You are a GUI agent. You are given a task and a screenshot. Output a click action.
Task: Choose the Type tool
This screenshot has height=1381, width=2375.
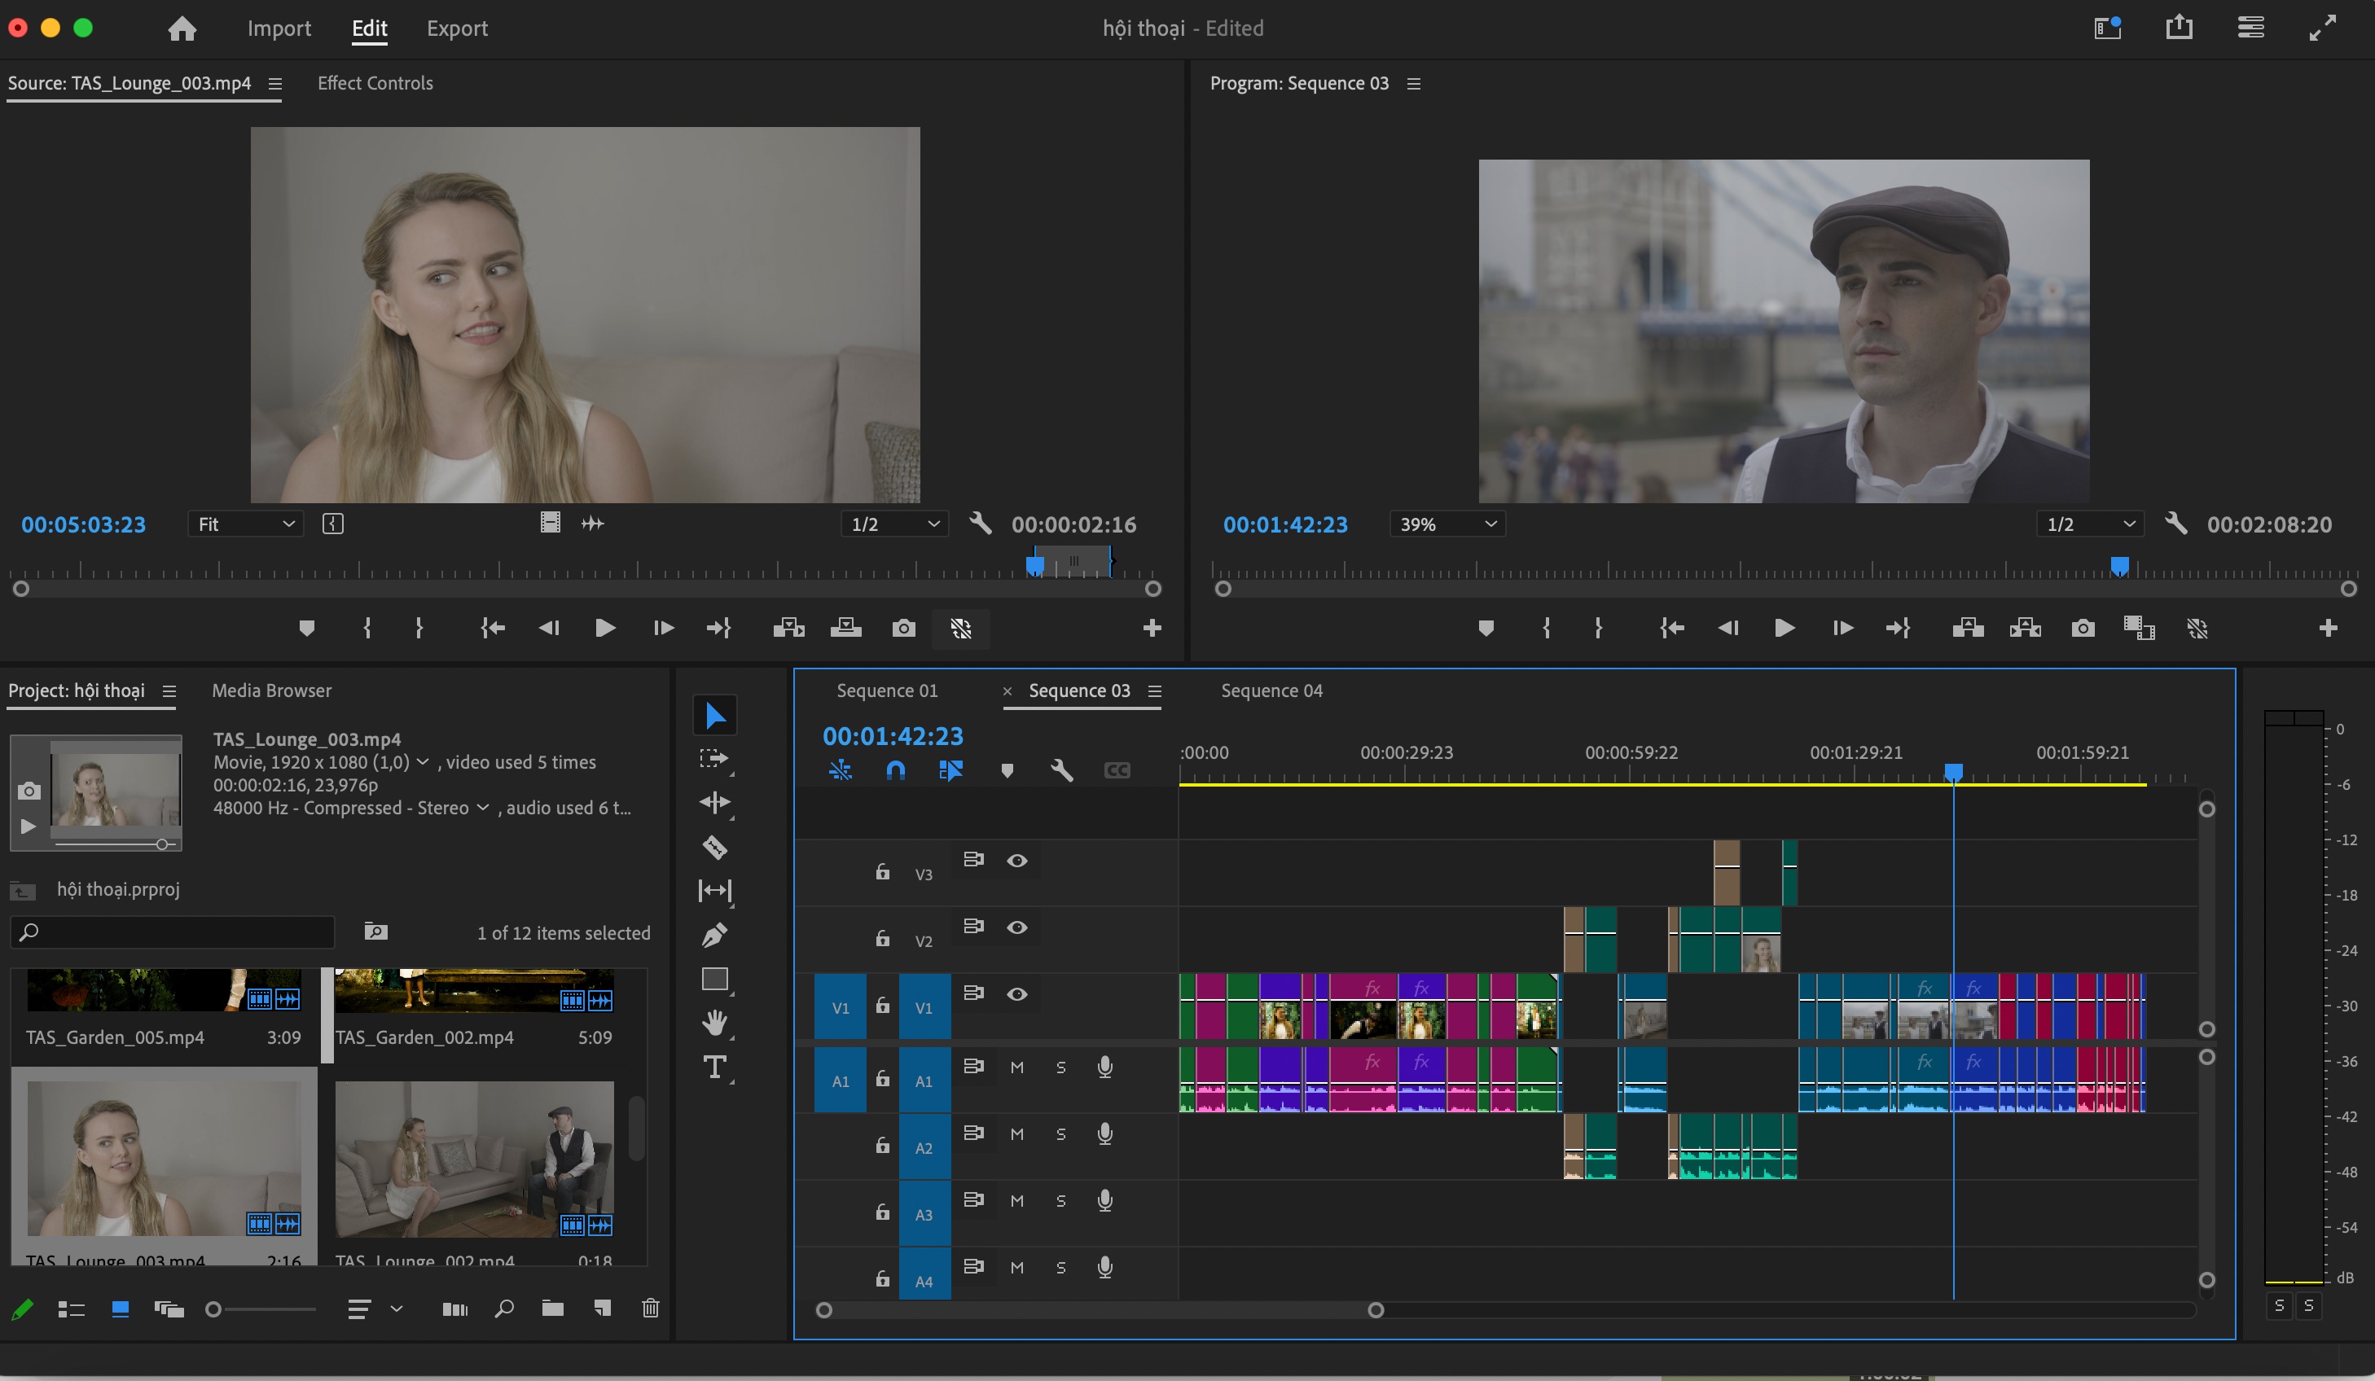tap(714, 1068)
